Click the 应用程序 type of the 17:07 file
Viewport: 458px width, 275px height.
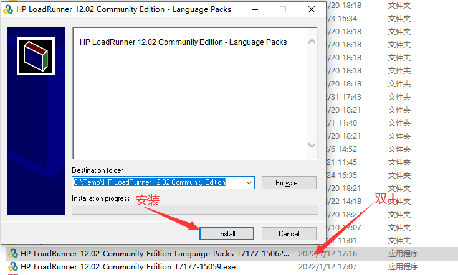(x=403, y=267)
